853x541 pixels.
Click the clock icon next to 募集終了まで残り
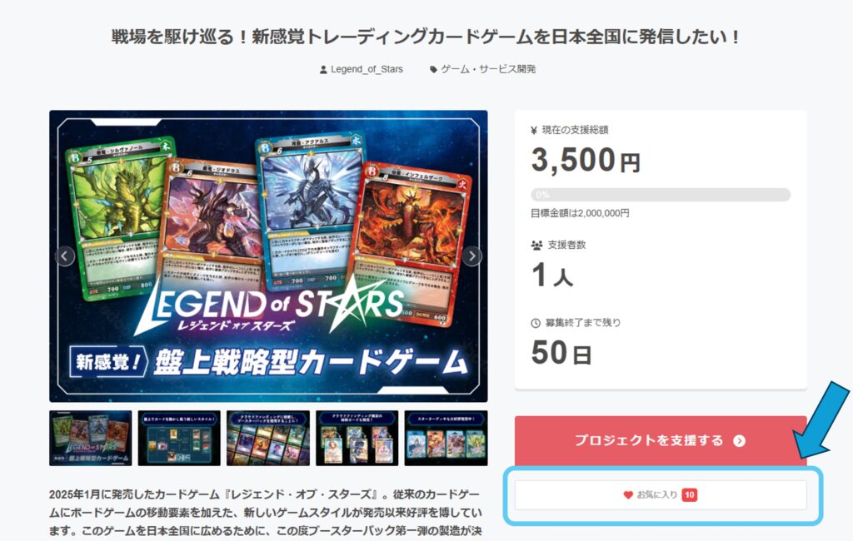point(536,323)
